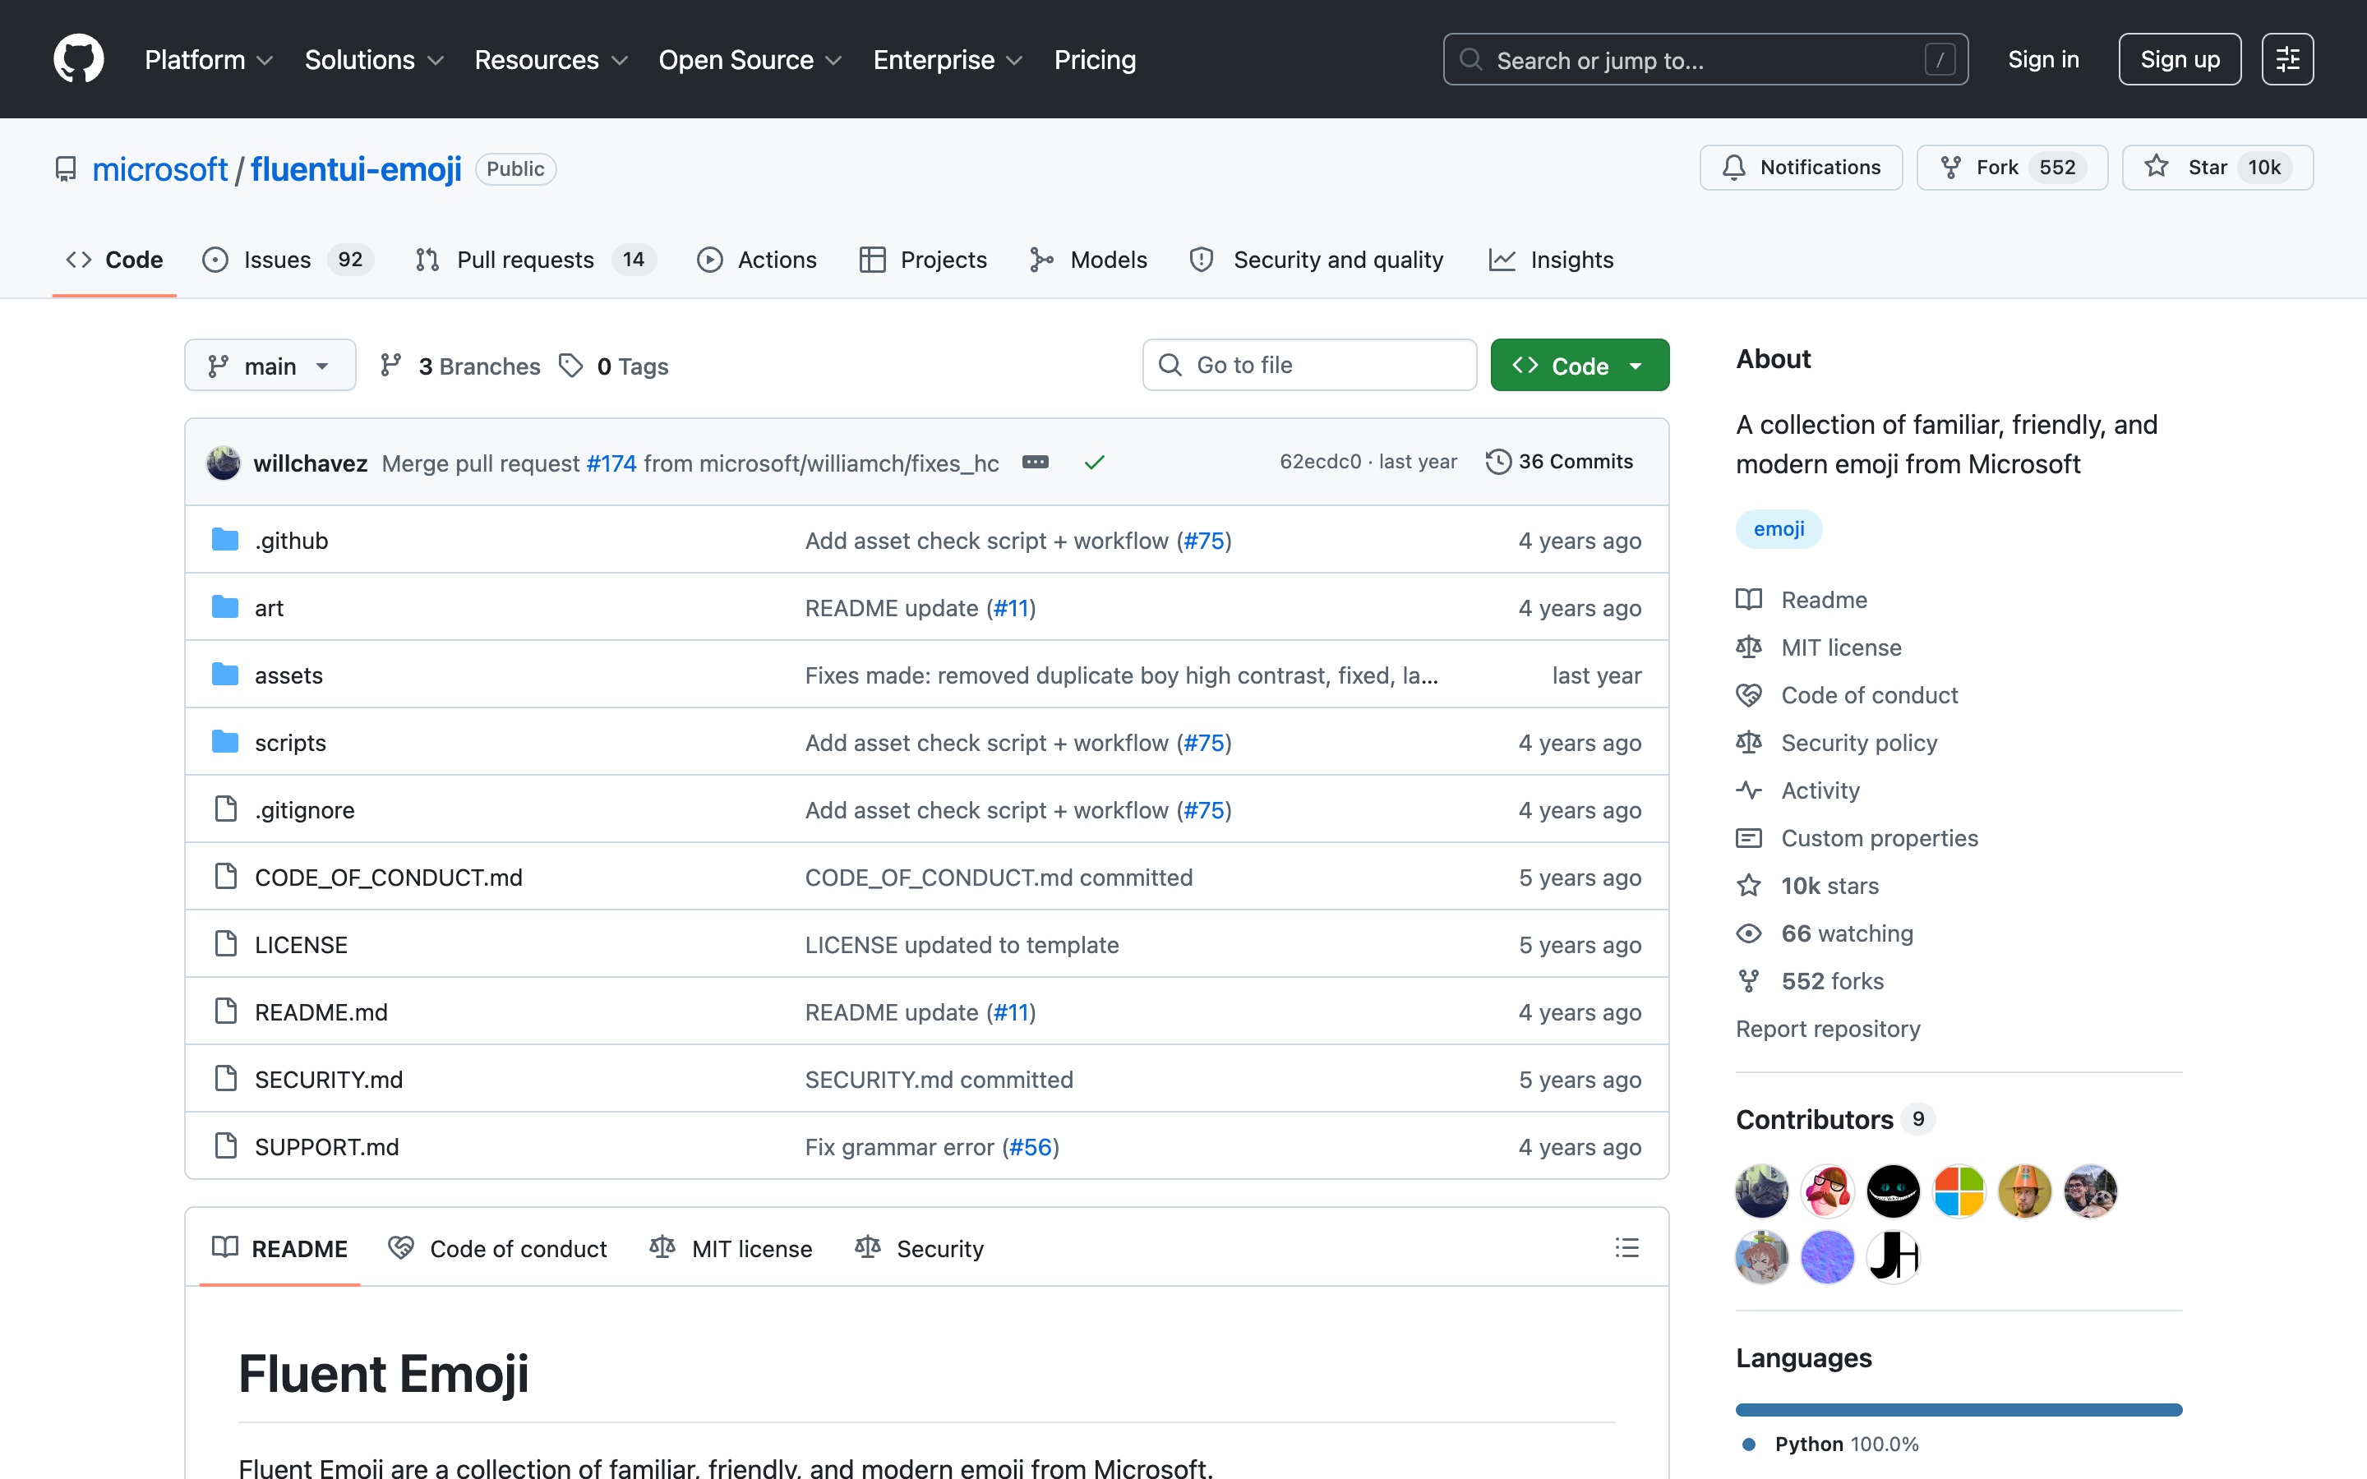2367x1479 pixels.
Task: Click the art folder icon
Action: pos(225,607)
